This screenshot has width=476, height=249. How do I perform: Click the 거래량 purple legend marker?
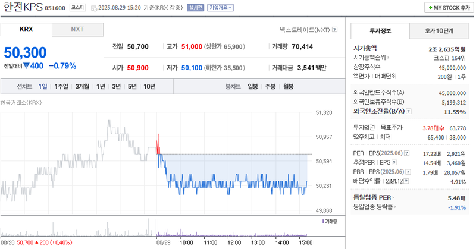pyautogui.click(x=323, y=222)
